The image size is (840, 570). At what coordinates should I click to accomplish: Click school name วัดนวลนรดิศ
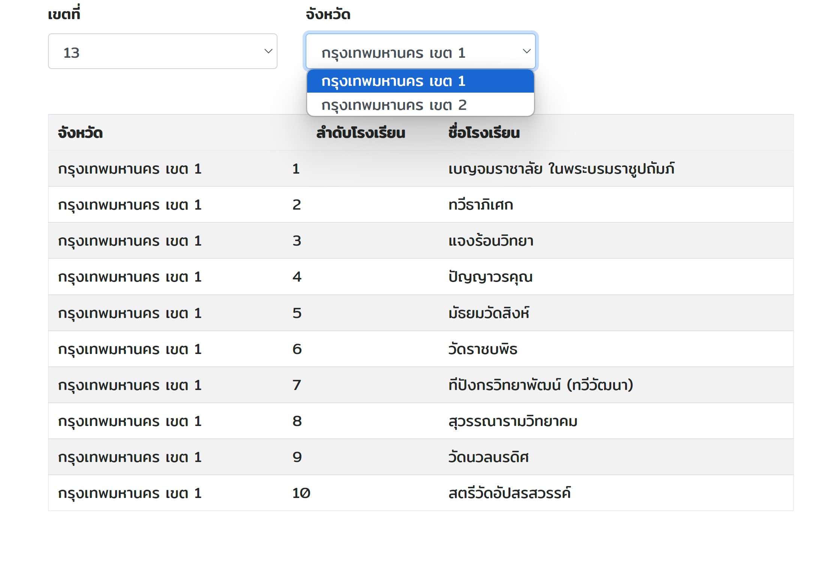[x=488, y=457]
